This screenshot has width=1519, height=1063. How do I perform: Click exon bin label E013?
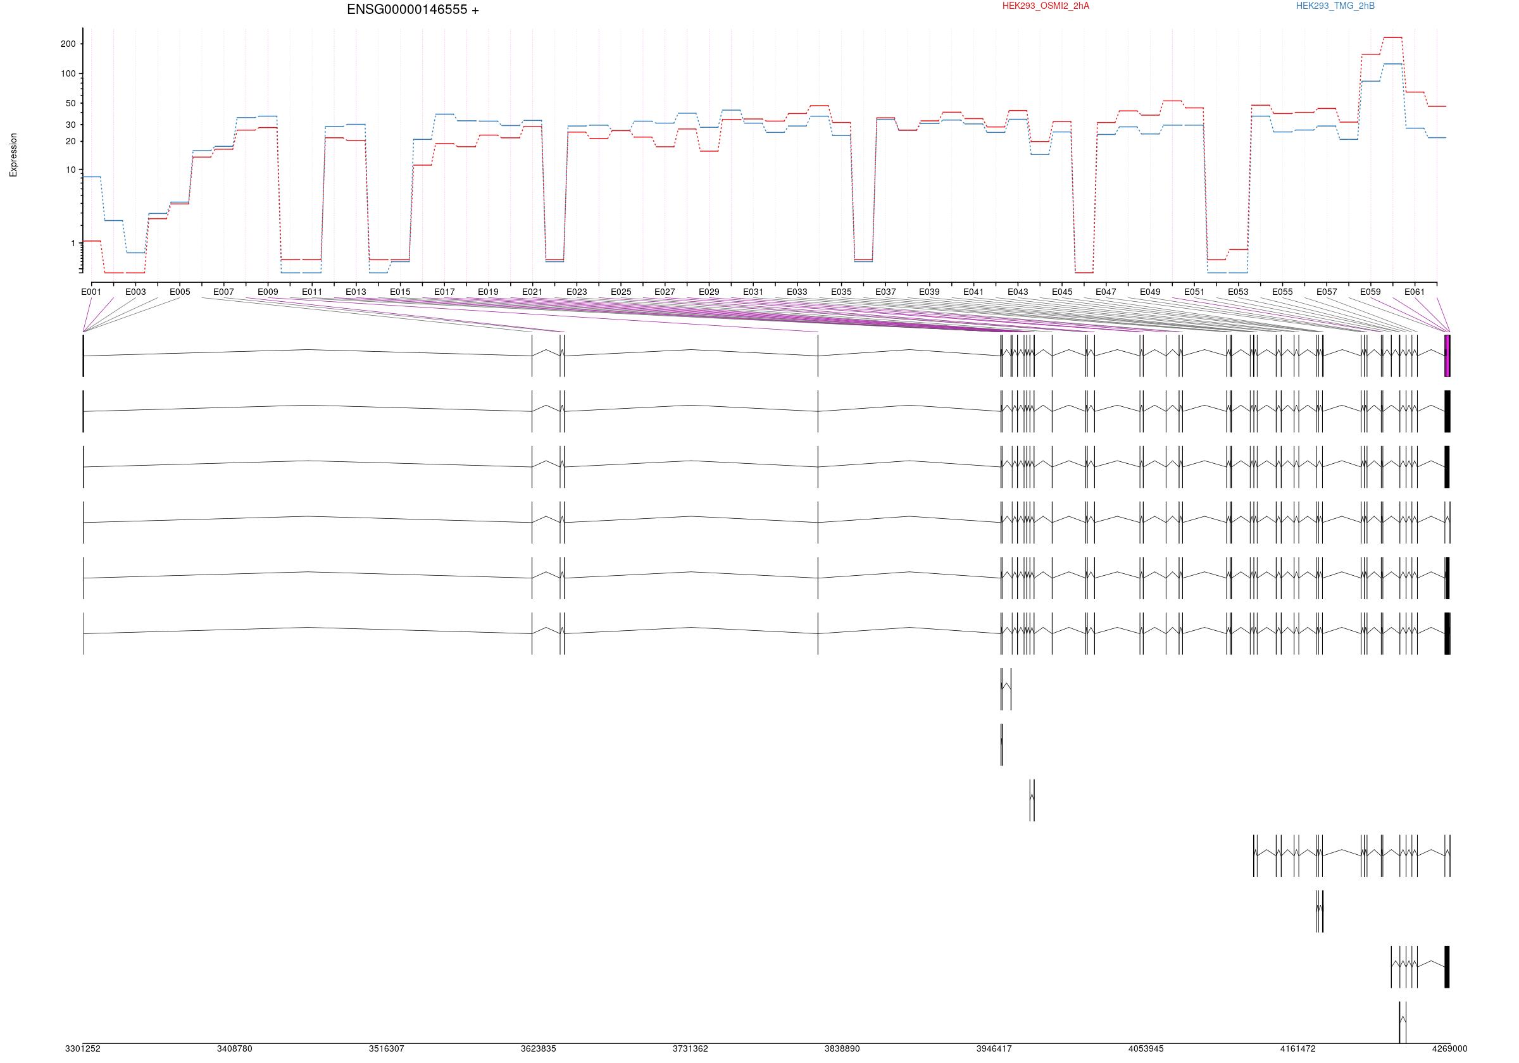[x=356, y=292]
